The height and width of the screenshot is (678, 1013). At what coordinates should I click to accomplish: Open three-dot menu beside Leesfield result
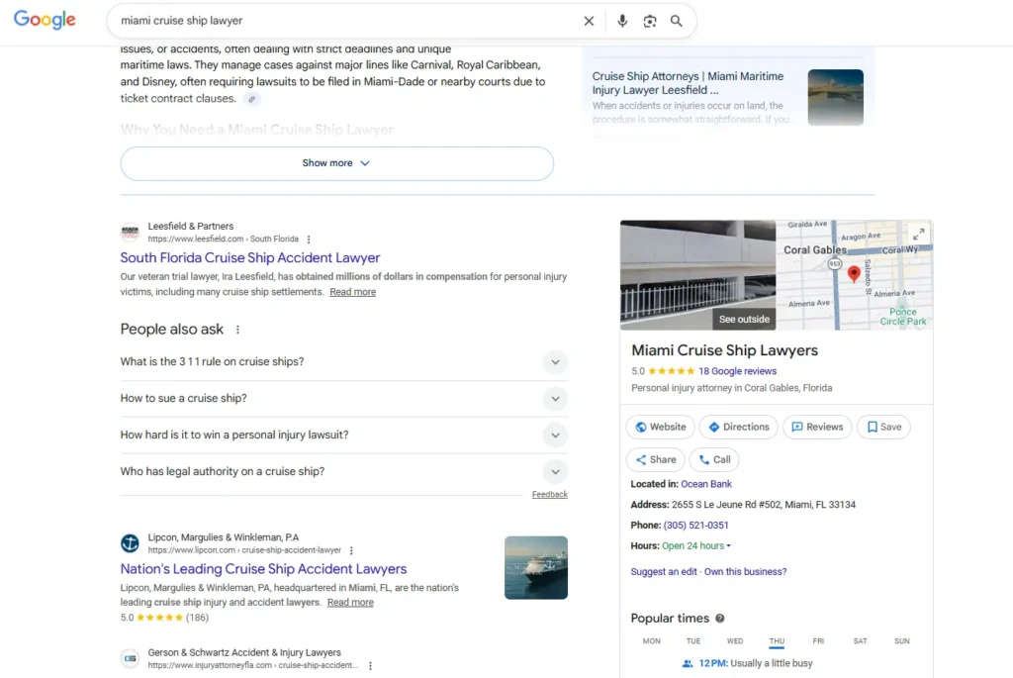pos(309,240)
